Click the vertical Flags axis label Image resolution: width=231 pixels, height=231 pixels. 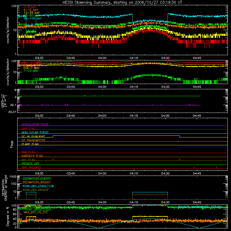tap(12, 144)
